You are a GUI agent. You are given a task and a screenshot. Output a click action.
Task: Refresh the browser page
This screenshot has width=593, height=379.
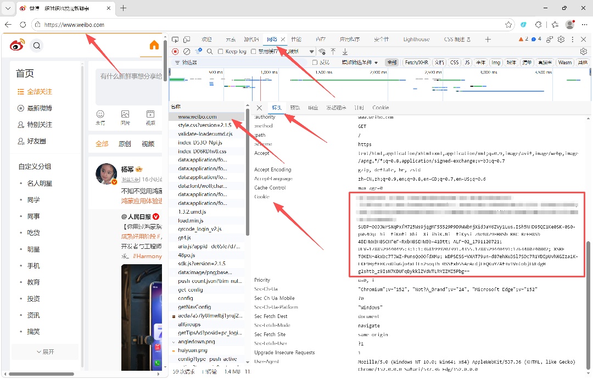tap(23, 25)
